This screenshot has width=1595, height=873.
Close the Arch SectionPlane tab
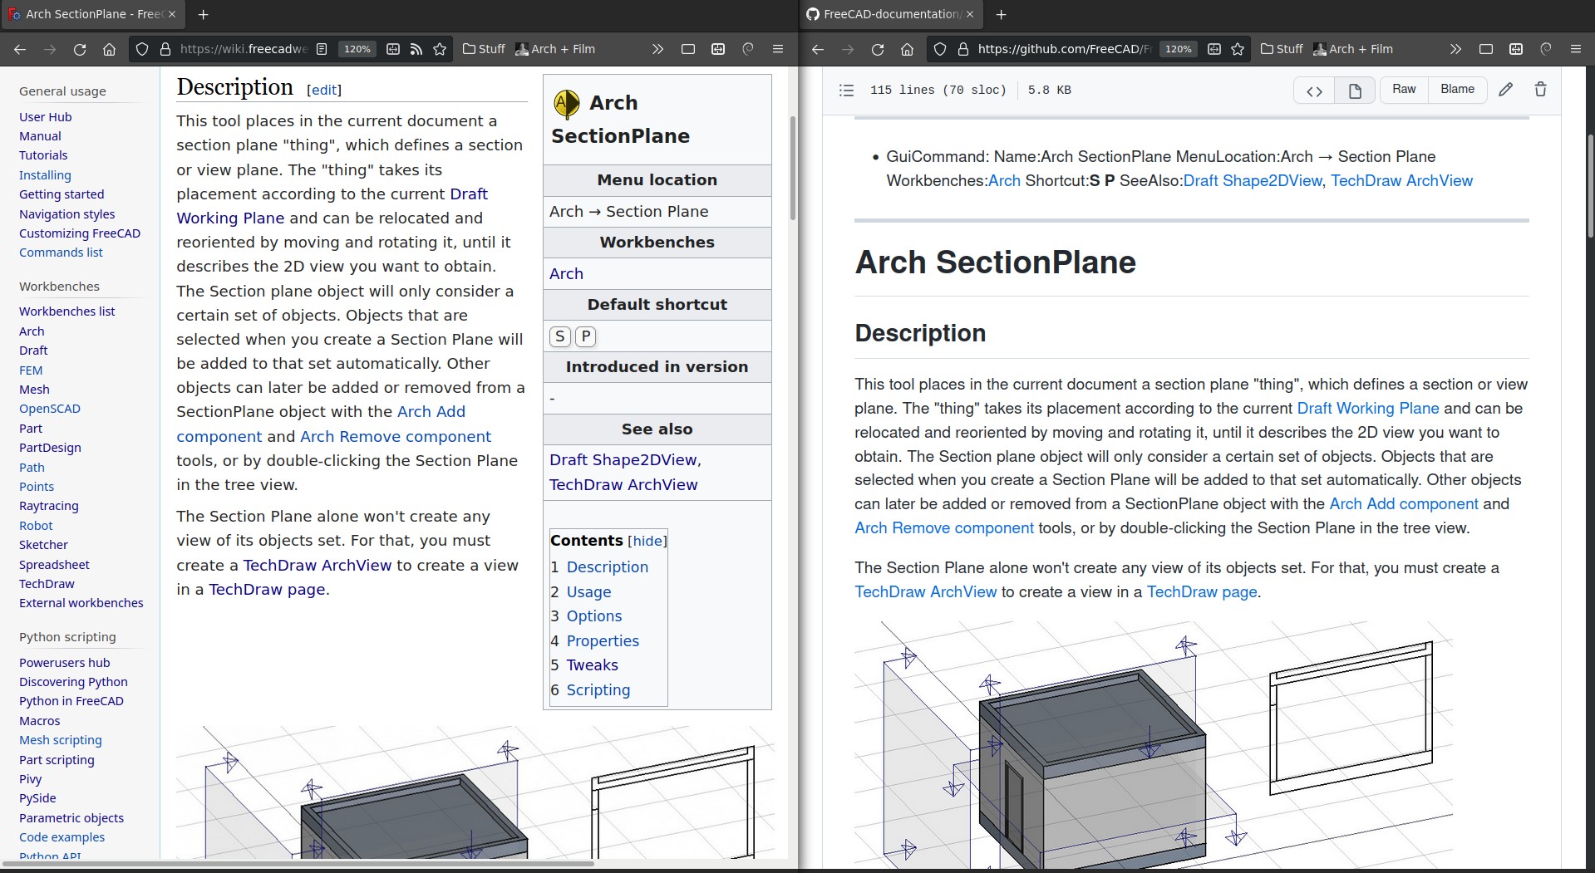click(172, 14)
